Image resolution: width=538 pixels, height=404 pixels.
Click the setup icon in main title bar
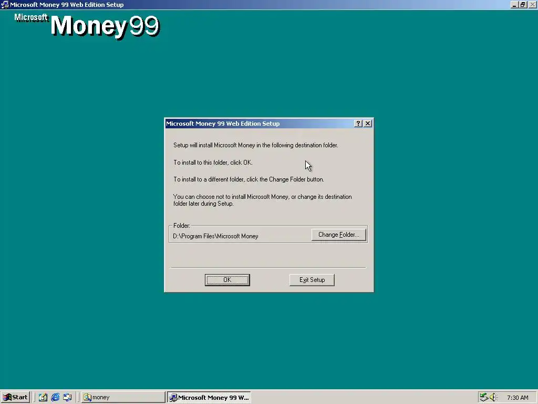[x=5, y=4]
